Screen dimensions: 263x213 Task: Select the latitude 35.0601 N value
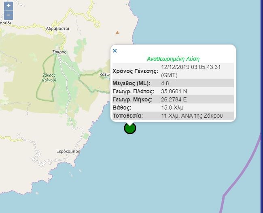coord(174,91)
